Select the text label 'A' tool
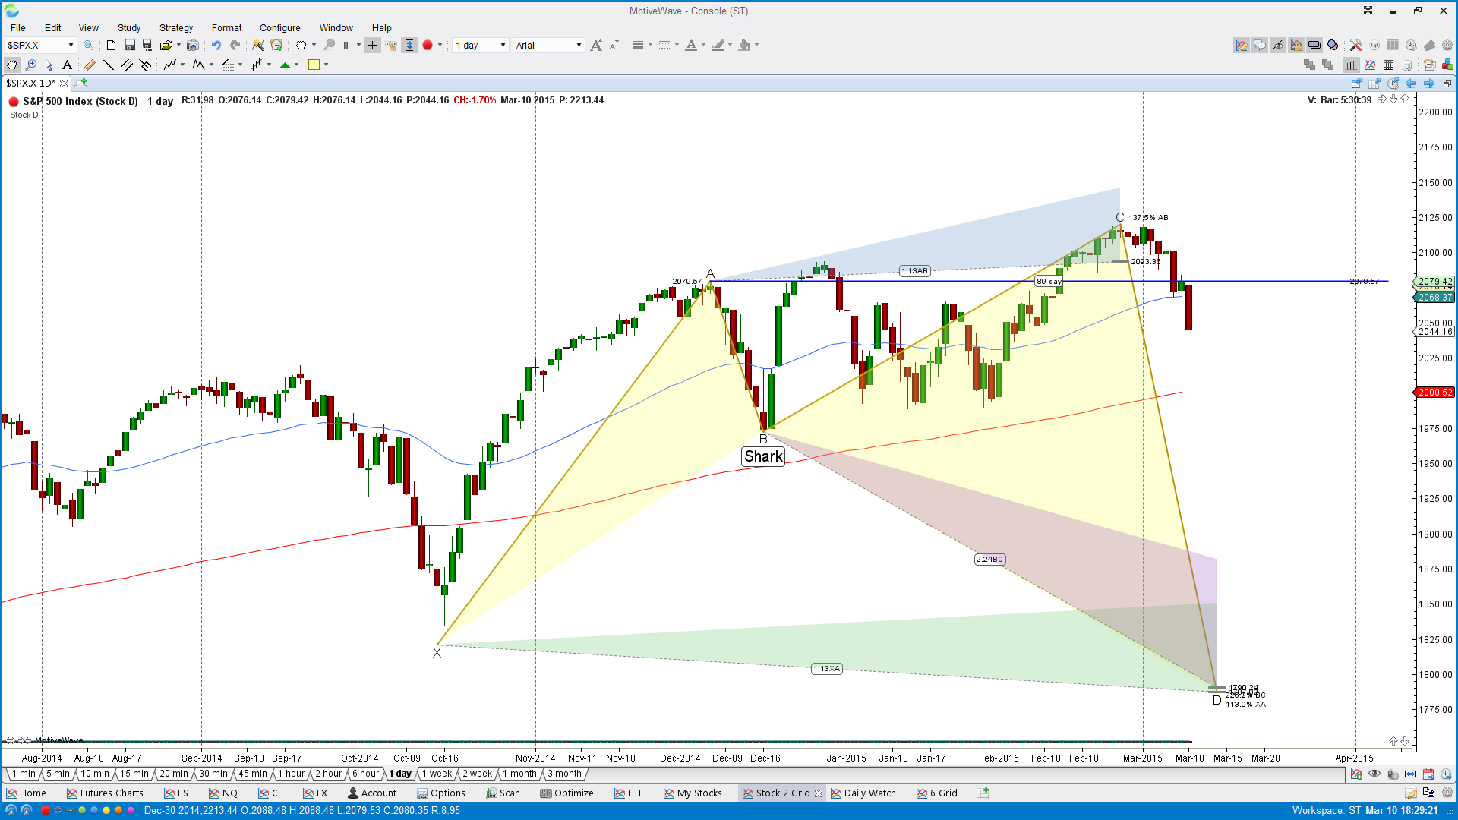 pyautogui.click(x=67, y=65)
